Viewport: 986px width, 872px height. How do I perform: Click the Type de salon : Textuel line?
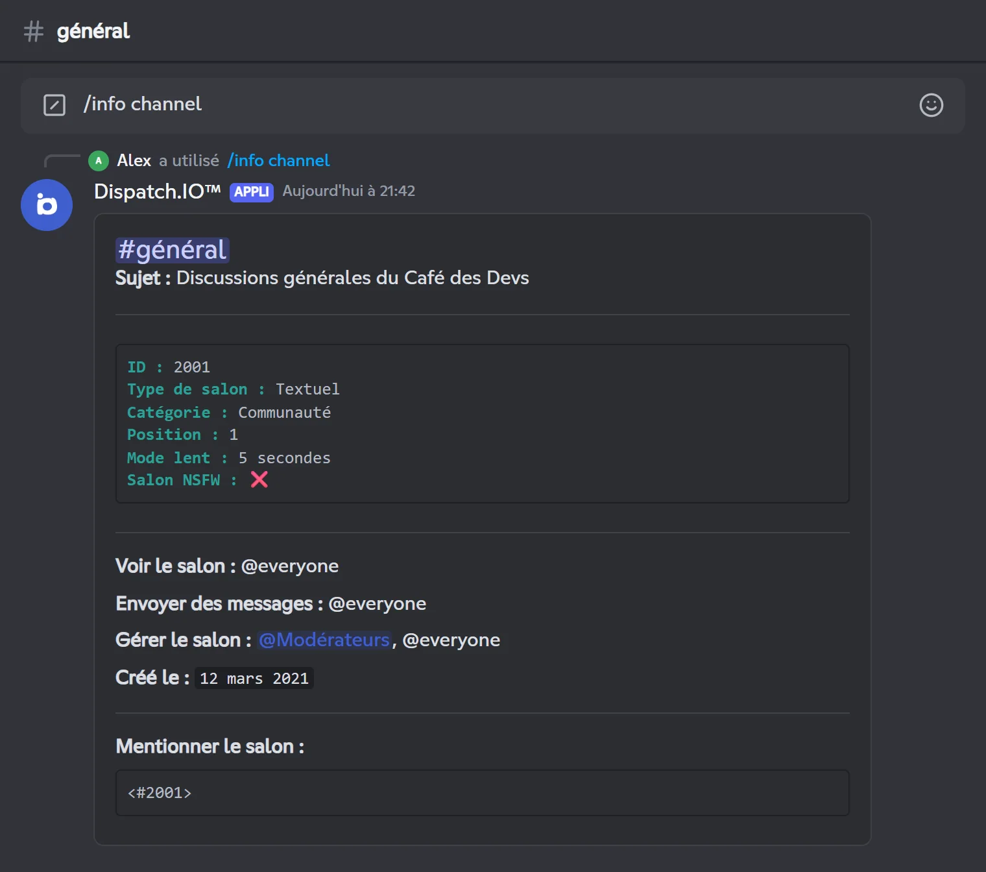pos(234,389)
